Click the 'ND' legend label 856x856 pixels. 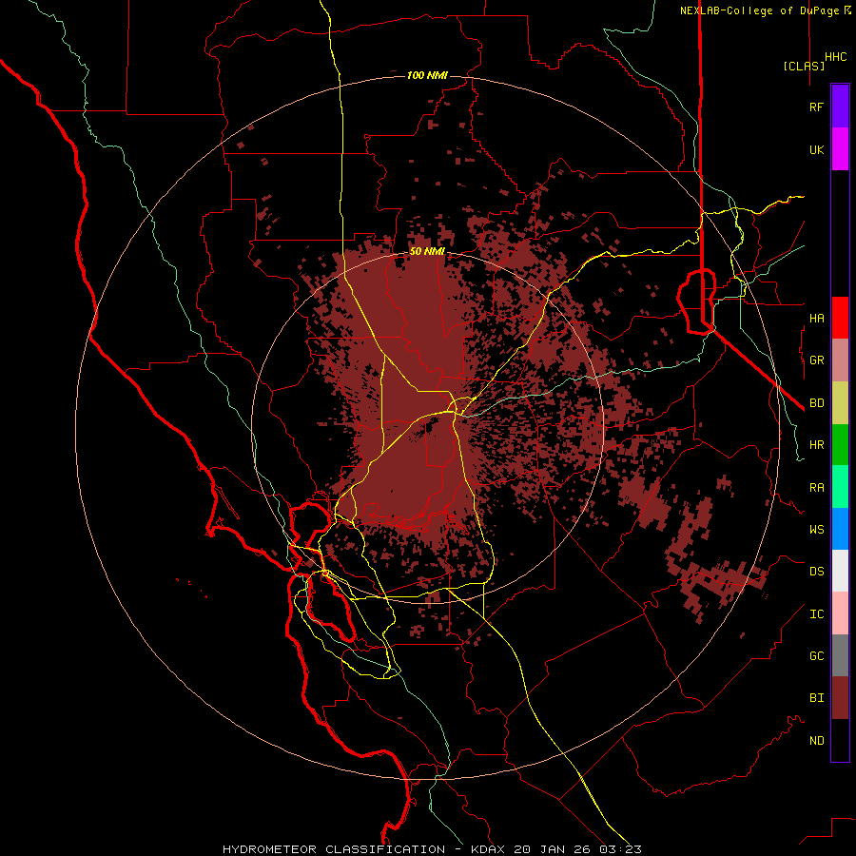(816, 741)
